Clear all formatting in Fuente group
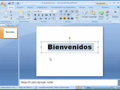 [53, 18]
